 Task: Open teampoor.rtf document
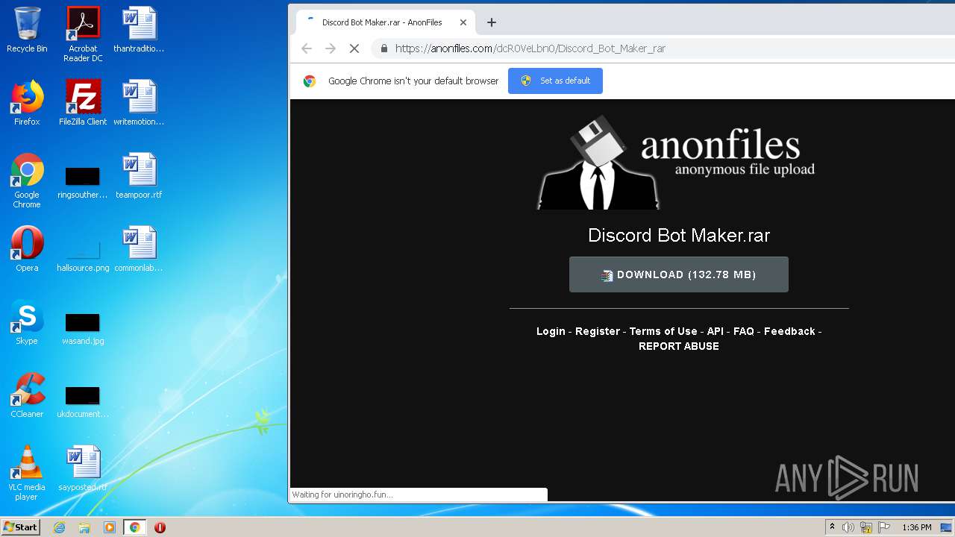pyautogui.click(x=139, y=176)
